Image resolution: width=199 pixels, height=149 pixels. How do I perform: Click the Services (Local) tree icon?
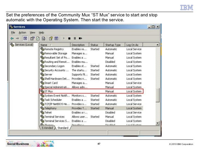click(12, 44)
